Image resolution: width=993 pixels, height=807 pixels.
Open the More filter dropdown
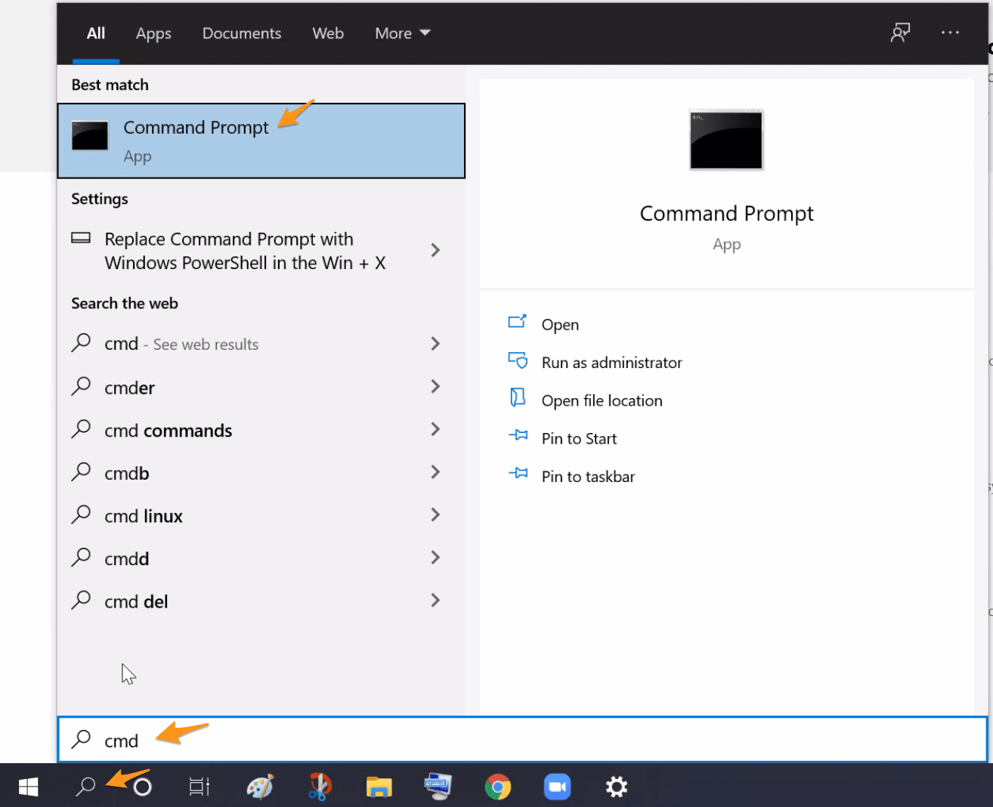pyautogui.click(x=402, y=32)
